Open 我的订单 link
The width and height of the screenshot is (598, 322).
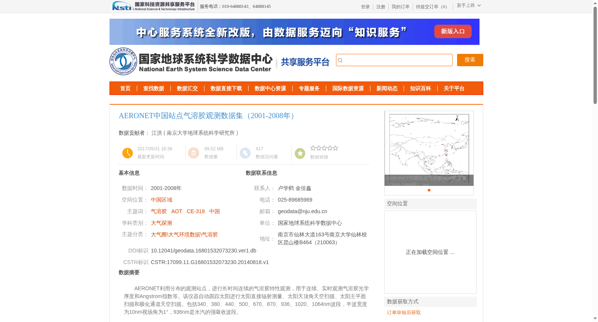click(x=400, y=7)
